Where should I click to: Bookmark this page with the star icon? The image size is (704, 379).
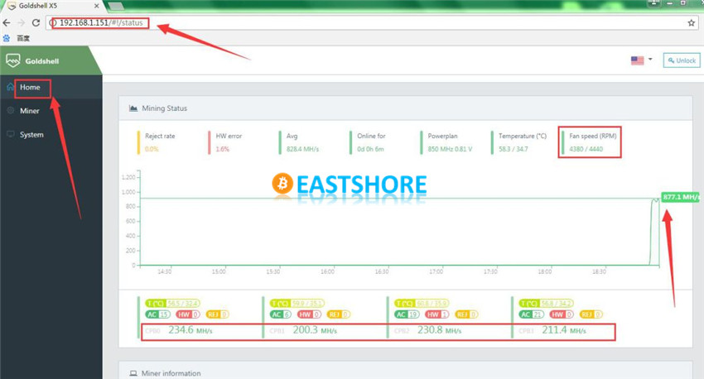click(691, 23)
